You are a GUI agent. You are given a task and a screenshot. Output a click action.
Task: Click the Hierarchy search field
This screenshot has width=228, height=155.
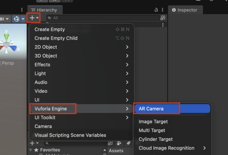tap(104, 18)
